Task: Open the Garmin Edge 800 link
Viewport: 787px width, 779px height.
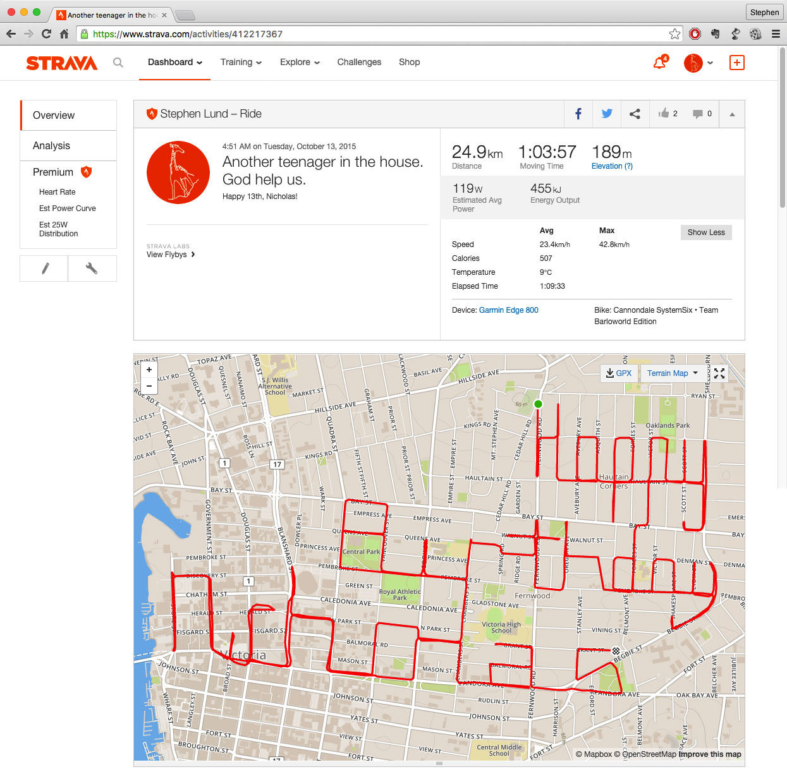Action: point(508,310)
